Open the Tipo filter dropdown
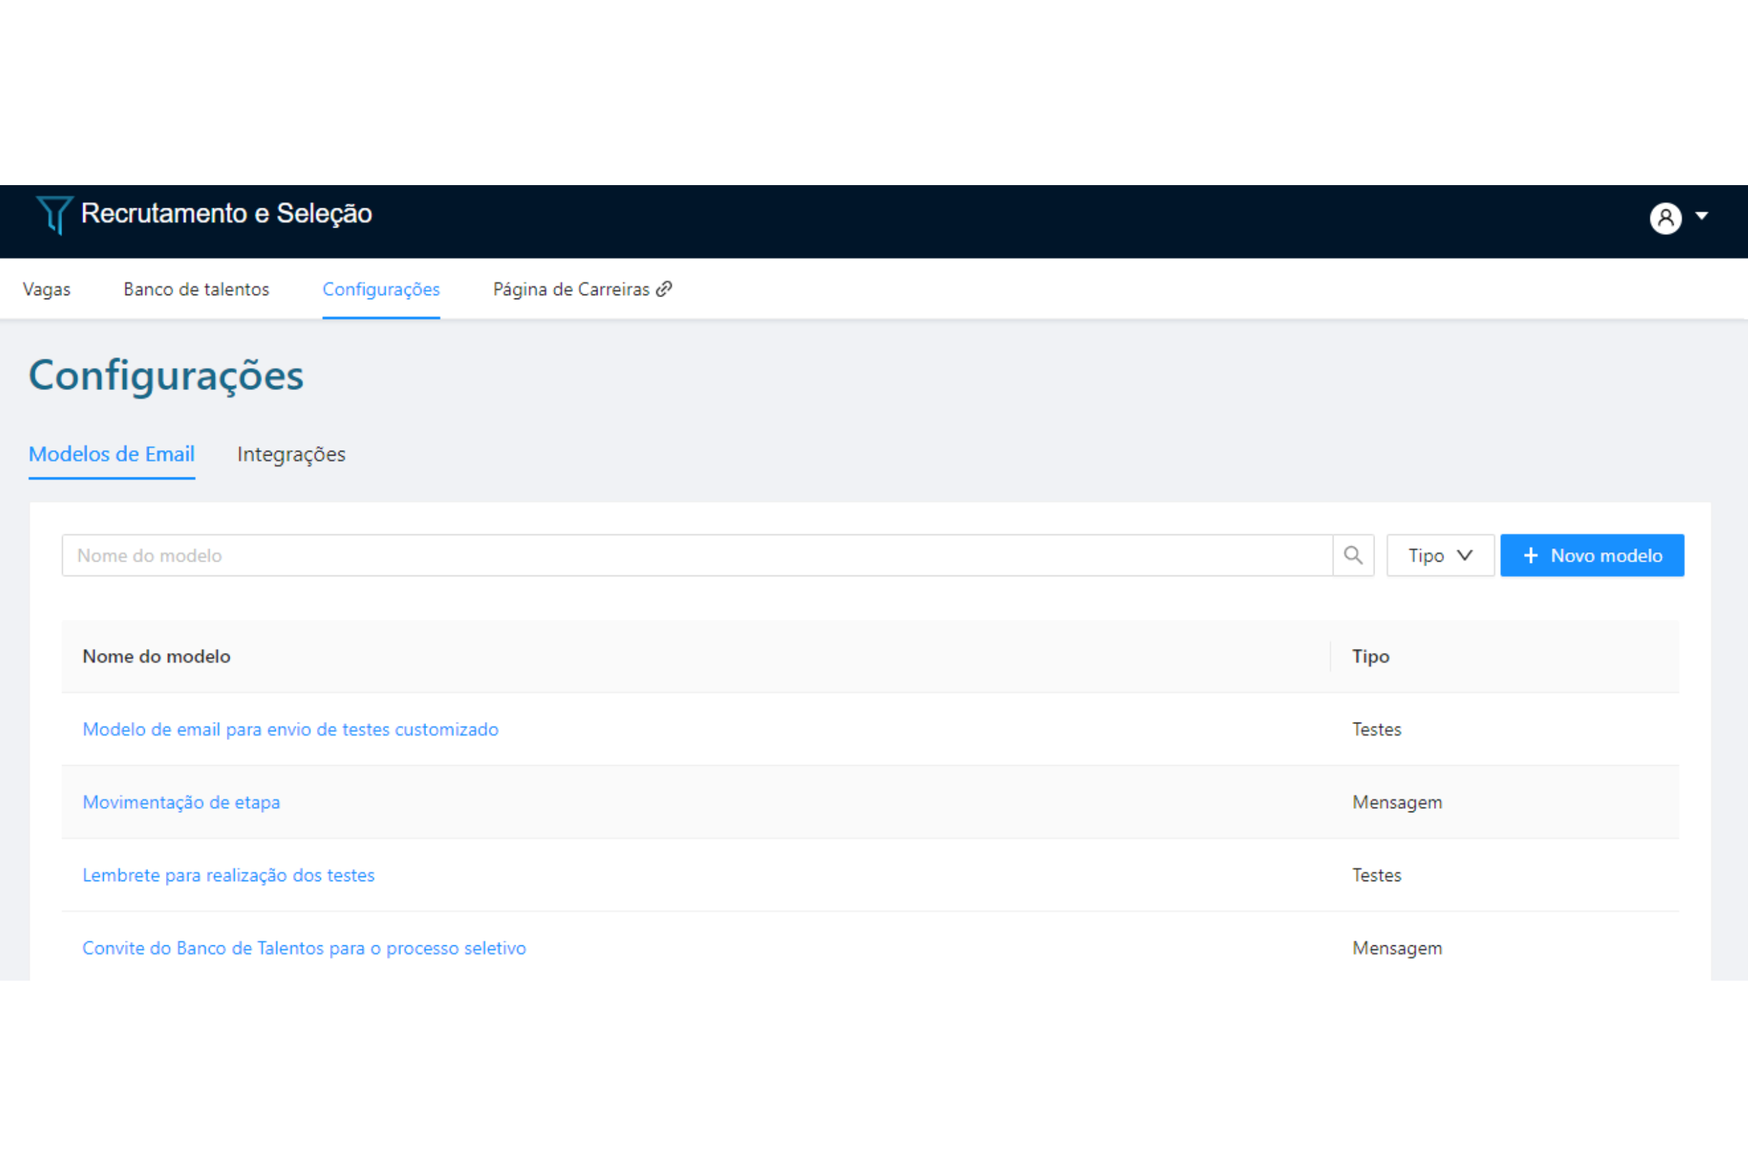This screenshot has height=1166, width=1748. (1439, 555)
